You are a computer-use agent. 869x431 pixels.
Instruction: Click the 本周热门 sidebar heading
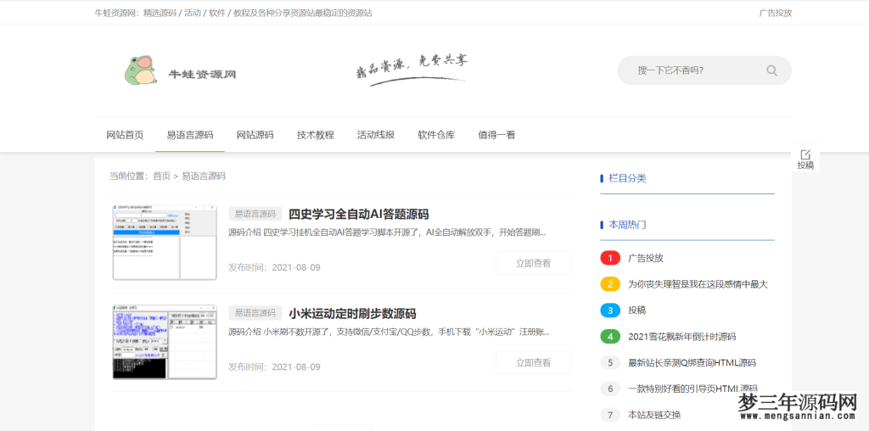(627, 225)
